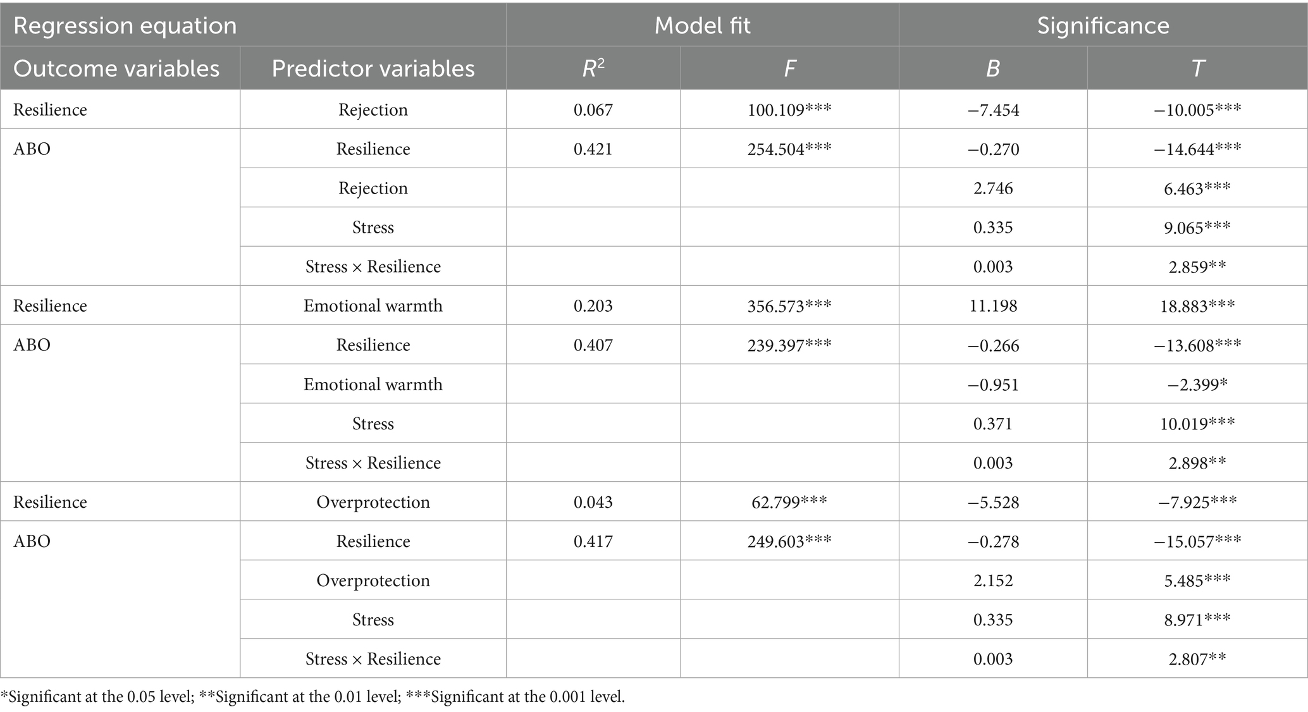
Task: Click the F value 356.573***
Action: (x=789, y=306)
